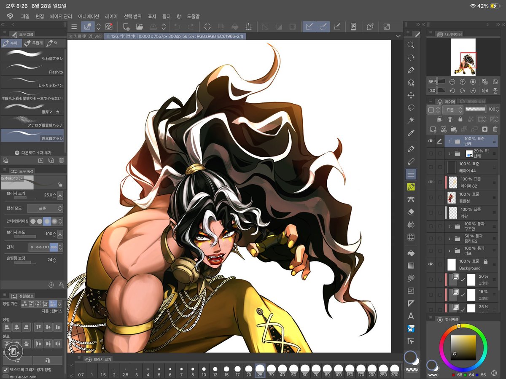This screenshot has width=506, height=379.
Task: Create a new layer folder
Action: click(453, 129)
